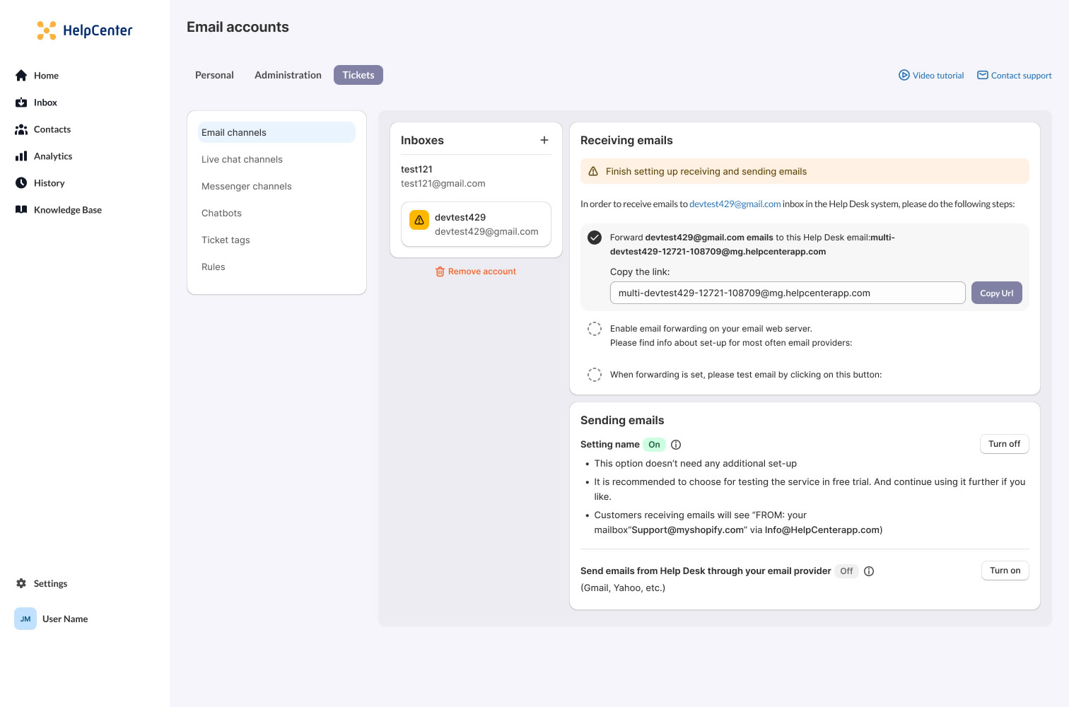The image size is (1069, 707).
Task: Switch to the Personal tab
Action: coord(214,74)
